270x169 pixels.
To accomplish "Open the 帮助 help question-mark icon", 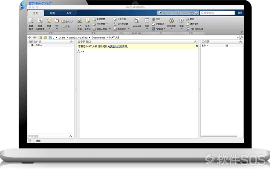I will pos(181,20).
